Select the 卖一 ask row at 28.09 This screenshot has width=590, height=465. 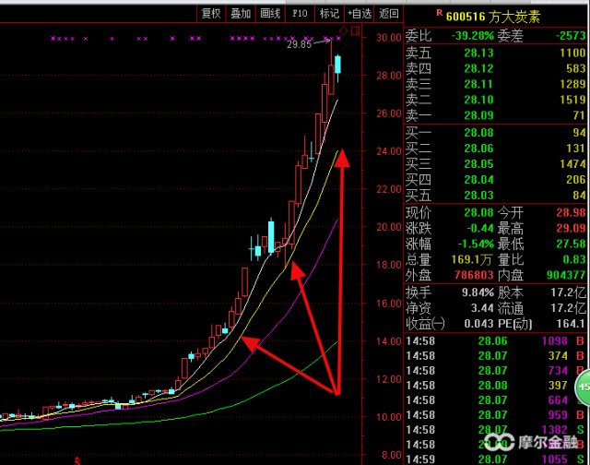point(496,115)
